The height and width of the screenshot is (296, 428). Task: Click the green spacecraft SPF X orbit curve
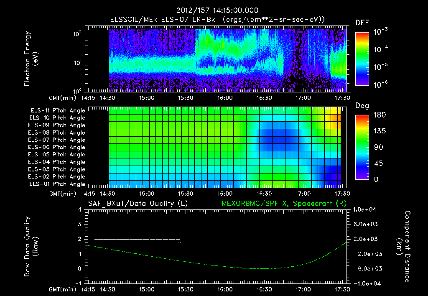[217, 265]
